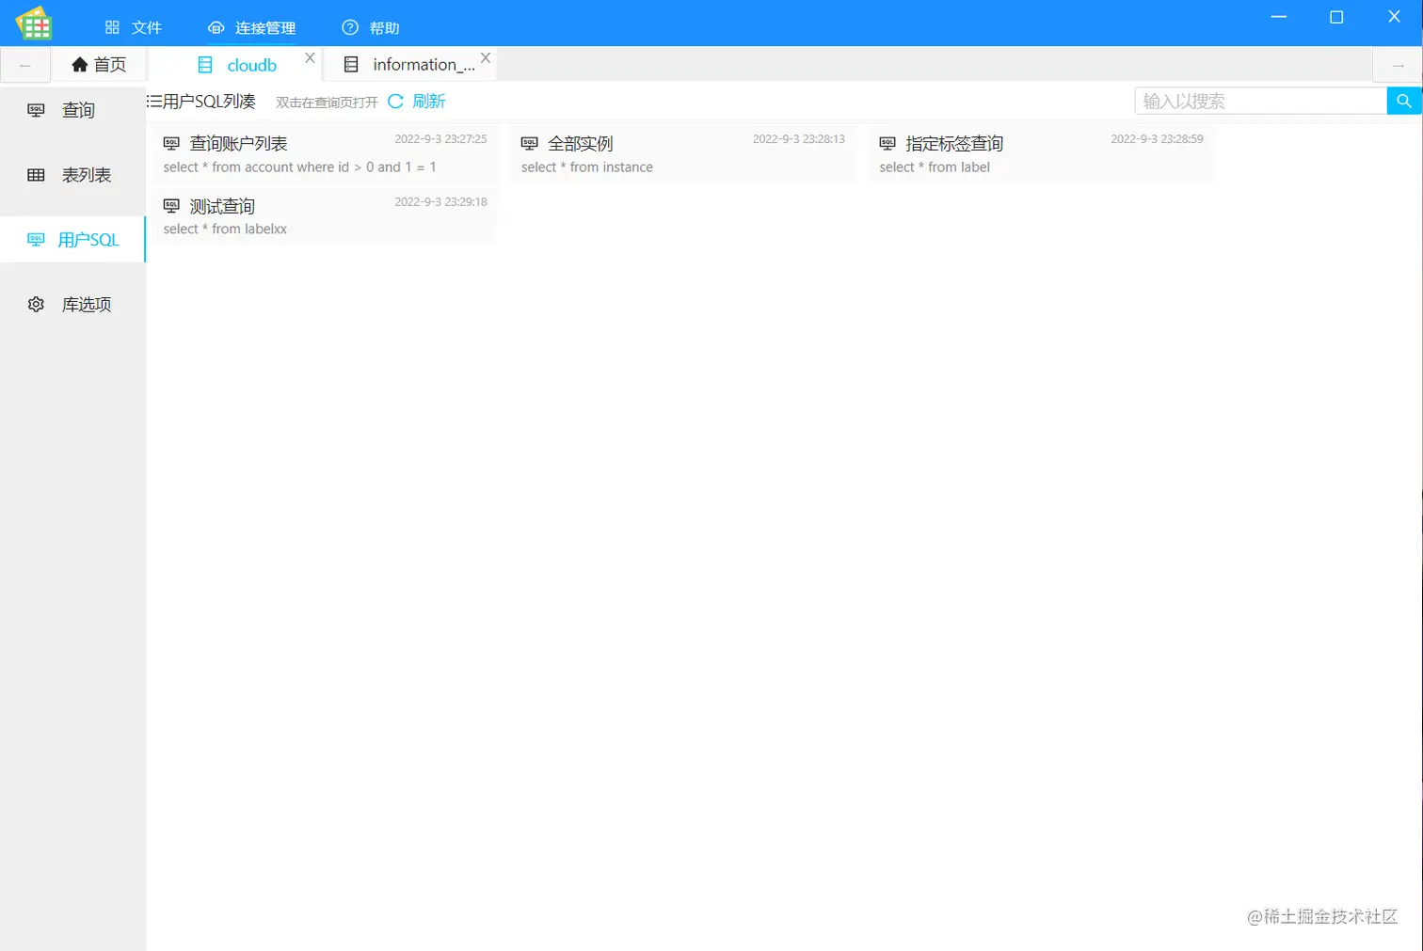Click the left tab arrow
The height and width of the screenshot is (951, 1423).
click(x=25, y=65)
